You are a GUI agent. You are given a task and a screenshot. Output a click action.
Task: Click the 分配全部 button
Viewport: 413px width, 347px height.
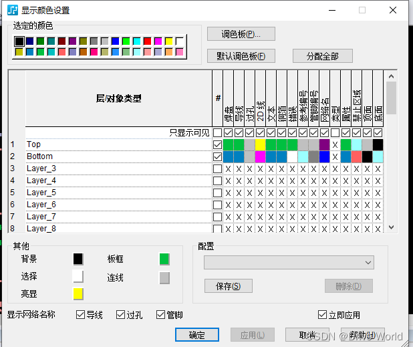[322, 56]
